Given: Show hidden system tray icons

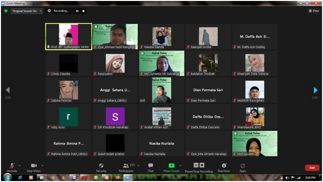Looking at the screenshot, I should (276, 178).
